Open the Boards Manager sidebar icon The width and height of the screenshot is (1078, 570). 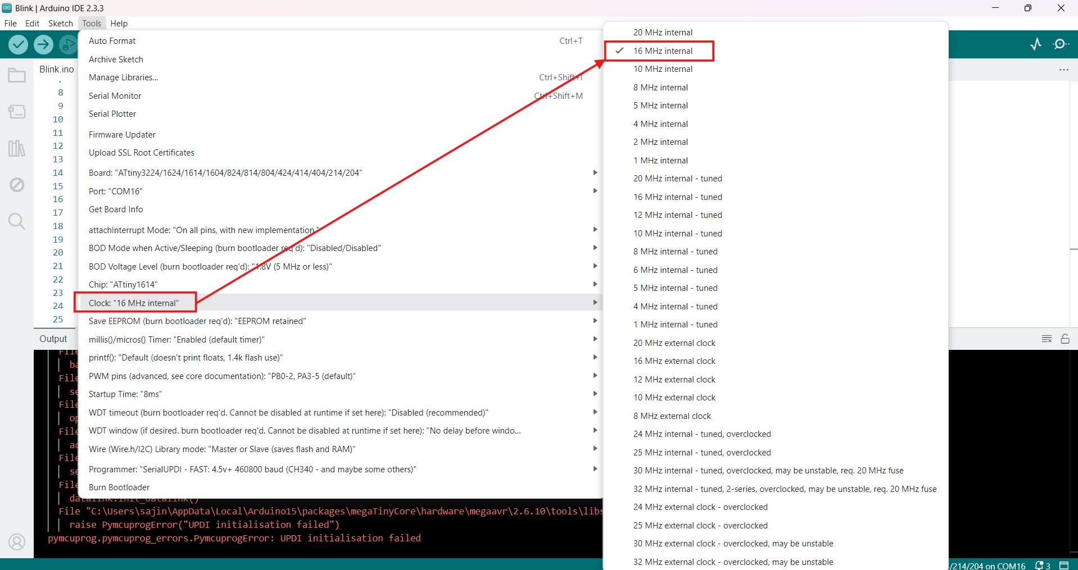click(17, 112)
